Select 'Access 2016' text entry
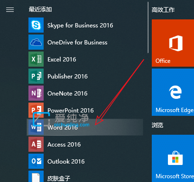Image resolution: width=194 pixels, height=182 pixels. (x=64, y=145)
